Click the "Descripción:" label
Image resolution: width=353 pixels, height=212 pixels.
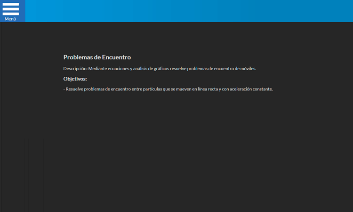click(x=75, y=69)
